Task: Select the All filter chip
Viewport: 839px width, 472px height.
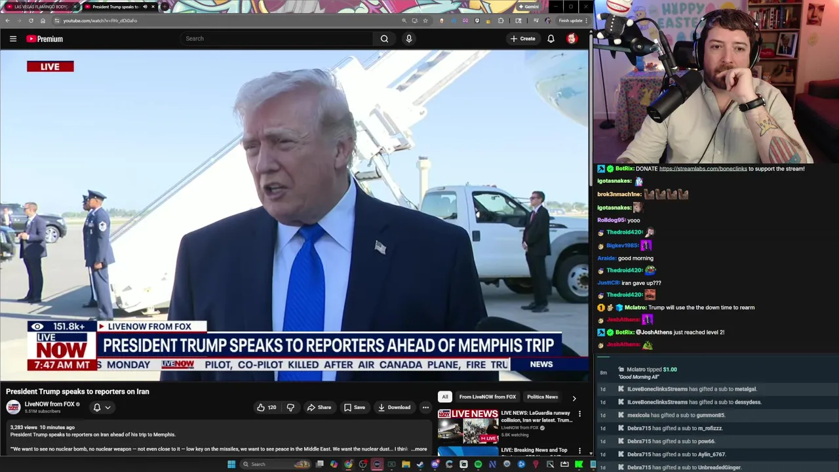Action: point(445,397)
